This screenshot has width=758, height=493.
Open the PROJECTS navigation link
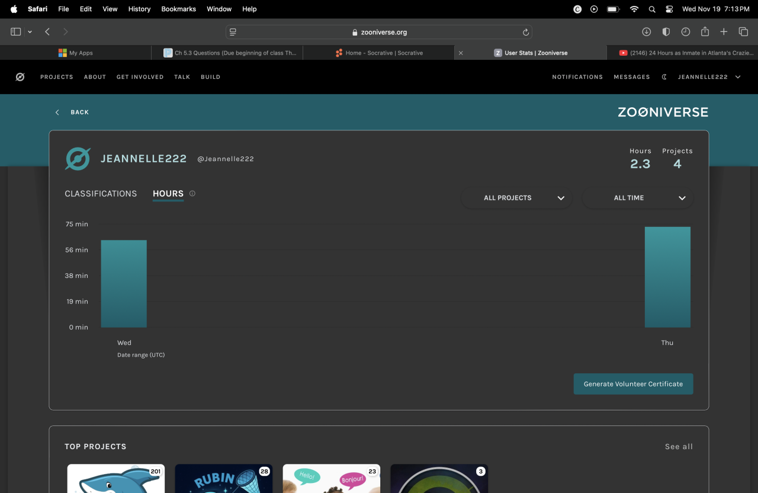[x=57, y=77]
